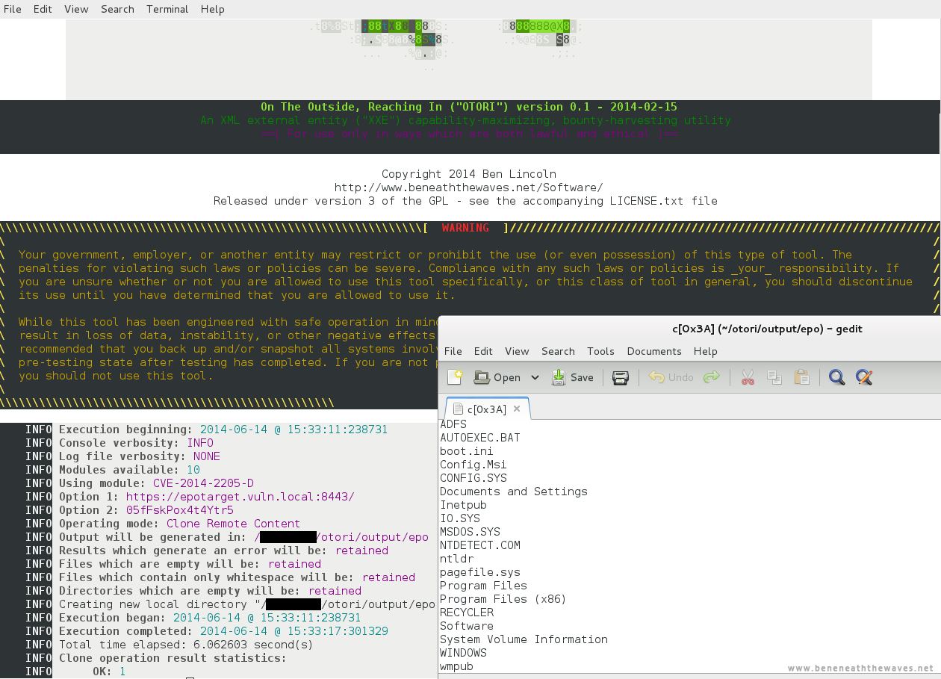The width and height of the screenshot is (941, 679).
Task: Print the document using printer icon
Action: 620,377
